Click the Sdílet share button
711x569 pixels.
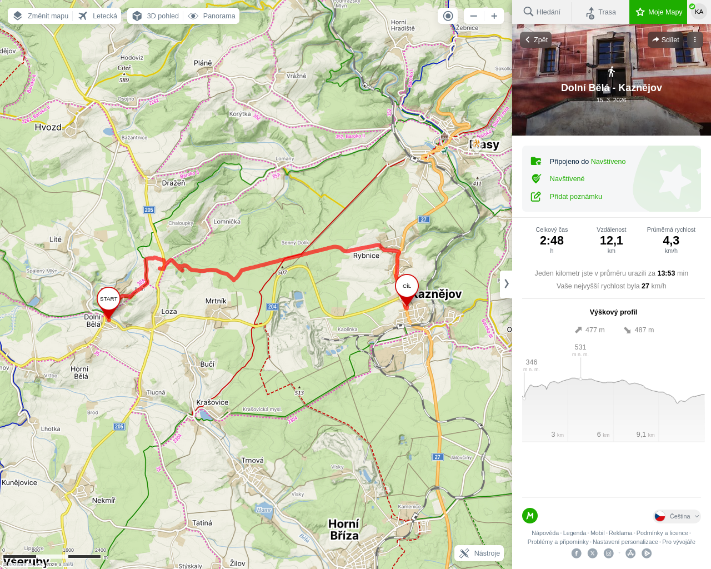[x=666, y=39]
